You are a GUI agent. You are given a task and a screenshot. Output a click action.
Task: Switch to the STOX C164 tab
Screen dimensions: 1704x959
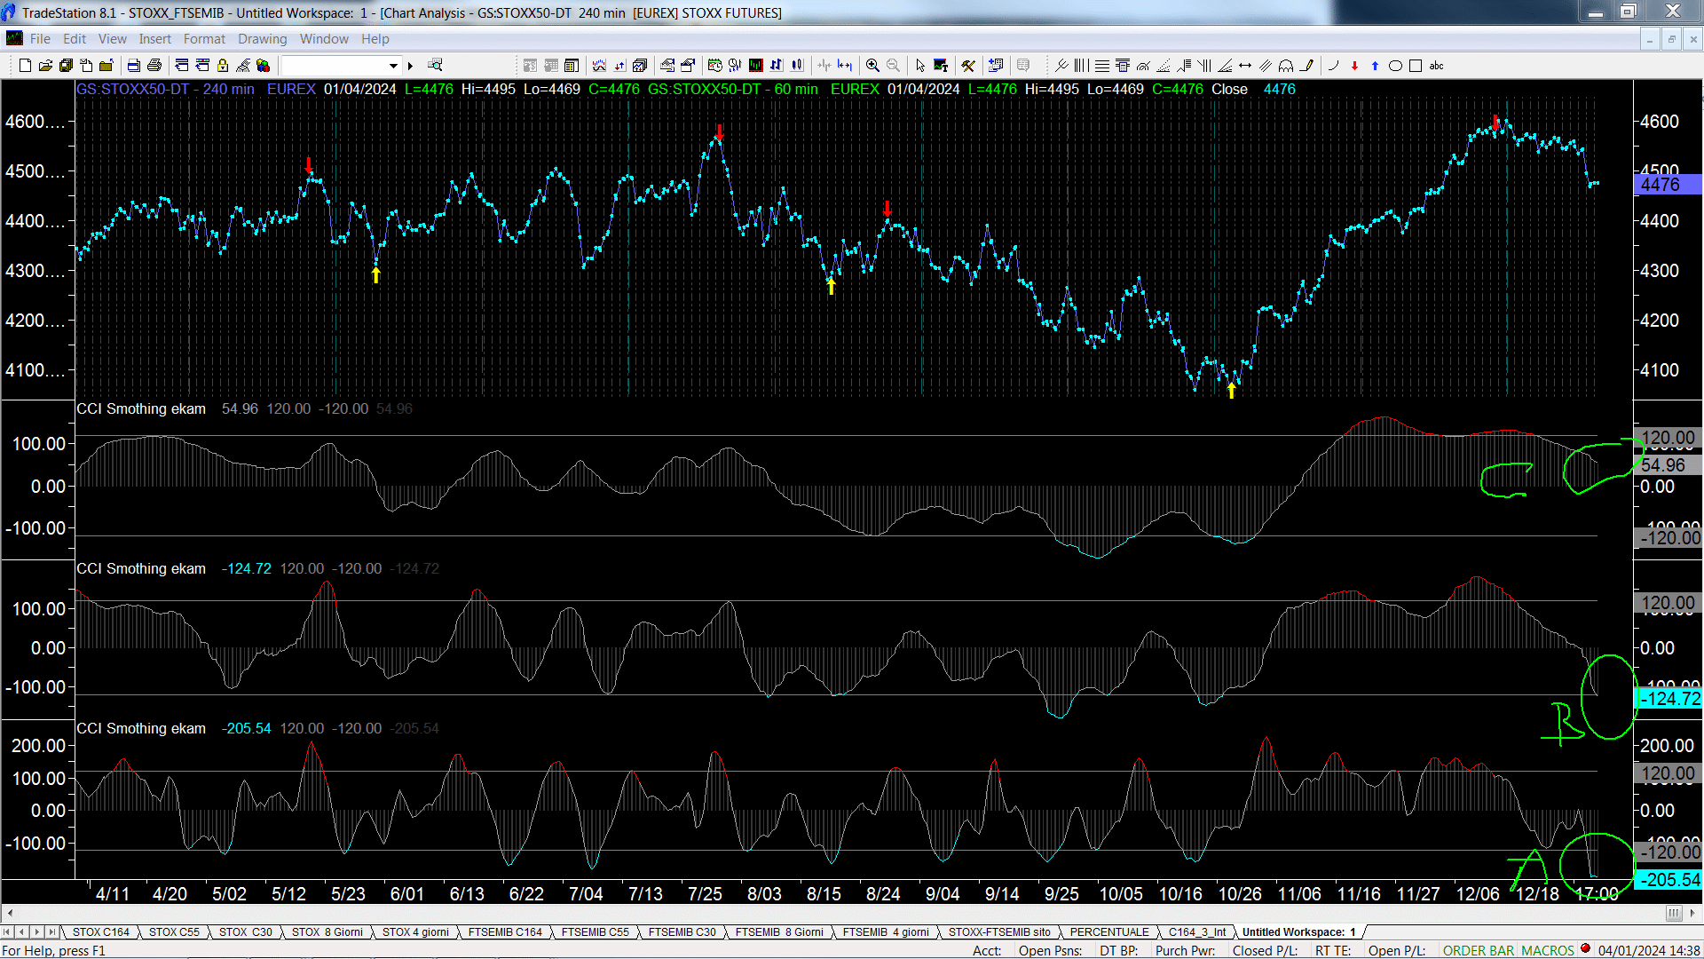click(x=100, y=931)
